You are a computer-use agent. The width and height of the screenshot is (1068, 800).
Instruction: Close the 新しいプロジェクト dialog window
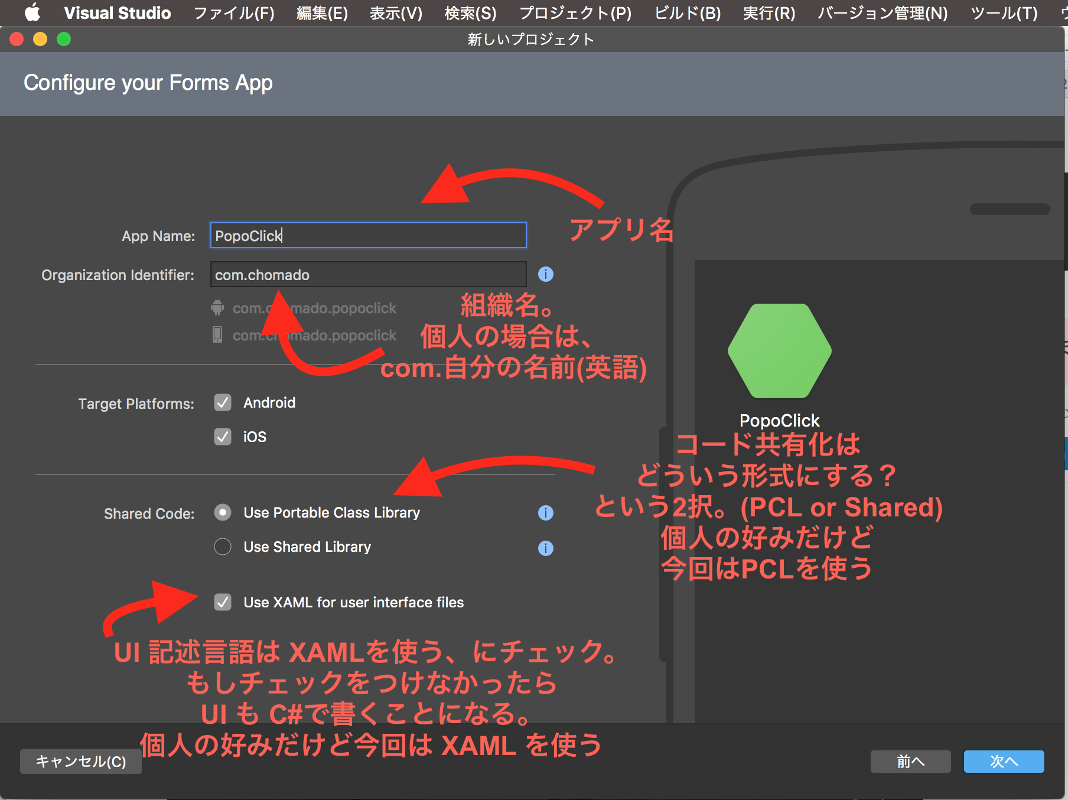(x=17, y=39)
